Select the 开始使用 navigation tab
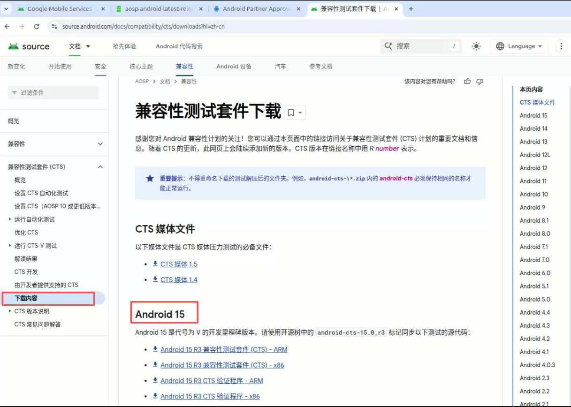Screen dimensions: 571x407 [x=60, y=67]
